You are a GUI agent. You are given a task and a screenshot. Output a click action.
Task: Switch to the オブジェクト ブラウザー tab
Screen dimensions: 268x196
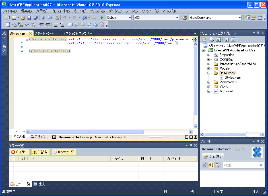pyautogui.click(x=77, y=34)
